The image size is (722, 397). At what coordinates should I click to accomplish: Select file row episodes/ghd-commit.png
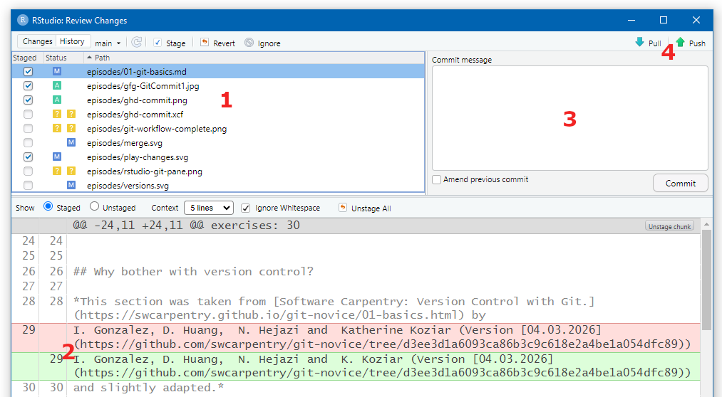218,100
